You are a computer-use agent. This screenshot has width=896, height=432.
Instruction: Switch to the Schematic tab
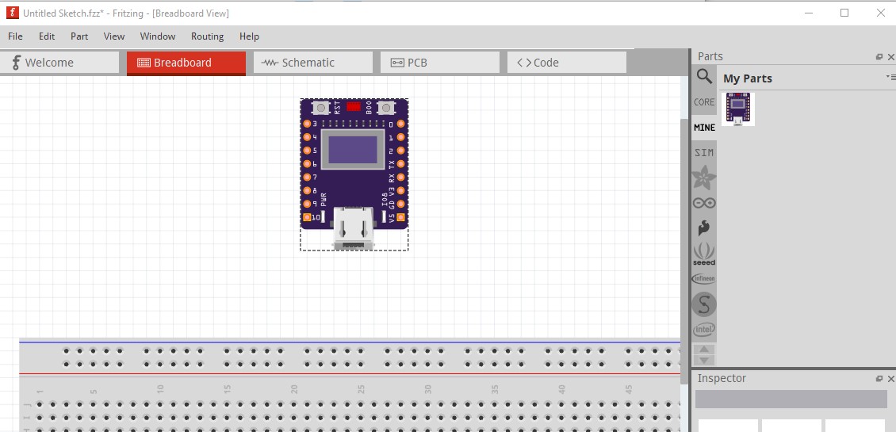pyautogui.click(x=312, y=63)
